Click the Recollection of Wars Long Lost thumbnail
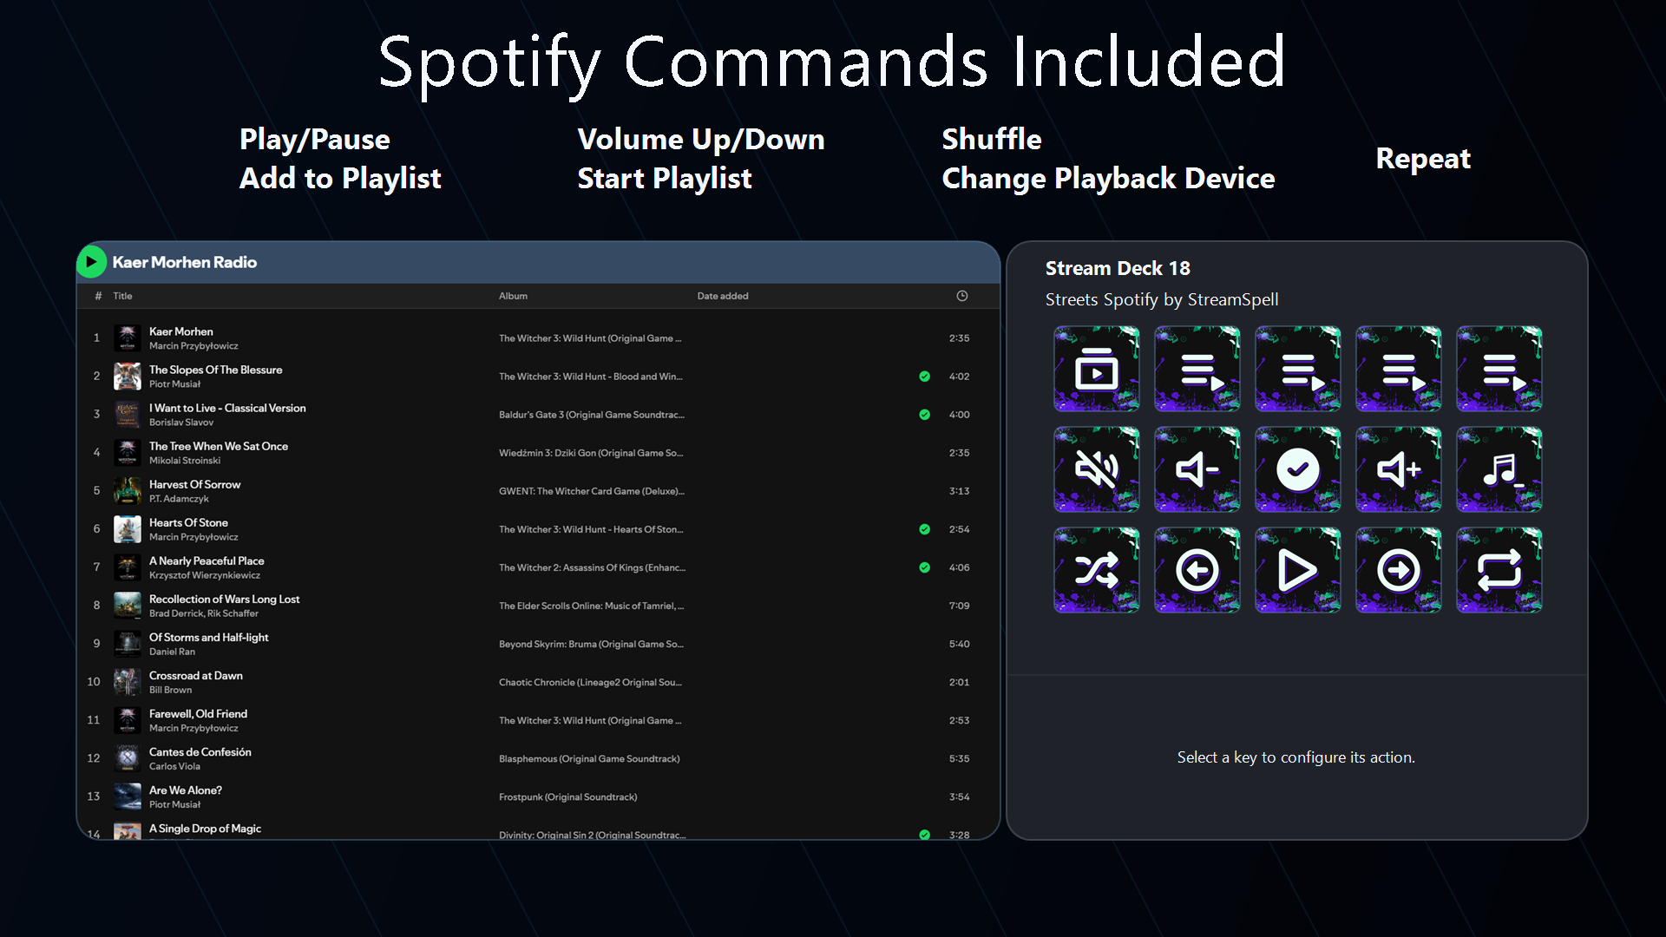 pos(128,606)
